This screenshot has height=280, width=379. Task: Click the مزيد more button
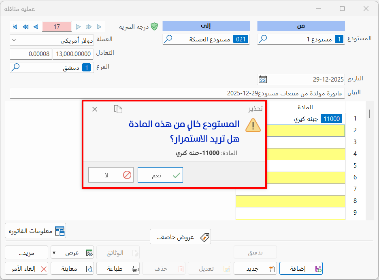click(x=27, y=253)
